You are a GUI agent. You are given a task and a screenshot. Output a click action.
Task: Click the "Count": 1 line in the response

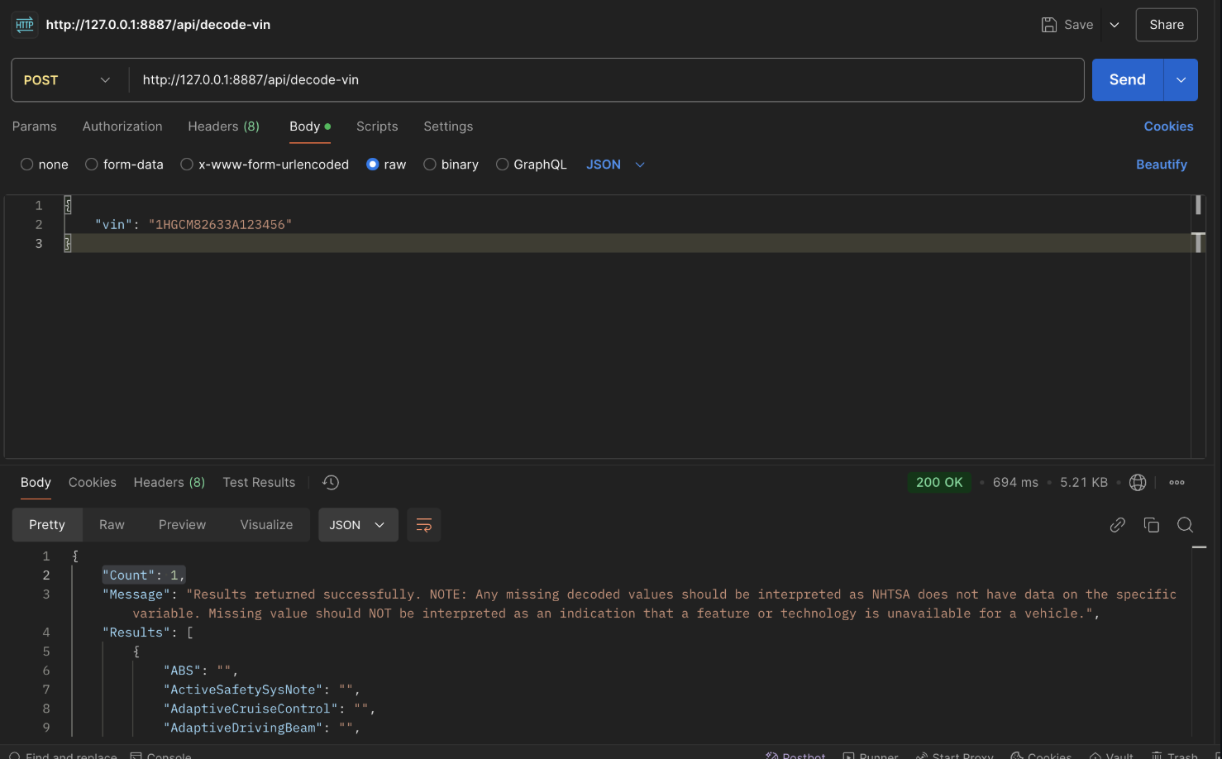[144, 575]
